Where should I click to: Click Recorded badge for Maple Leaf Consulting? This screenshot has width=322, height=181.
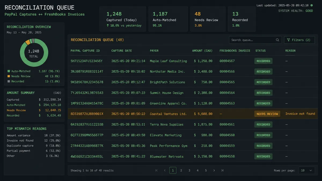263,61
